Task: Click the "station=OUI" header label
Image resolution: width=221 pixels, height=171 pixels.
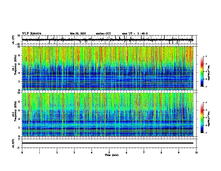Action: click(103, 34)
